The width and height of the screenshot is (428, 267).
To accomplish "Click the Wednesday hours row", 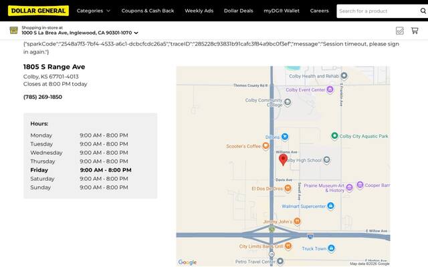I will tap(79, 153).
